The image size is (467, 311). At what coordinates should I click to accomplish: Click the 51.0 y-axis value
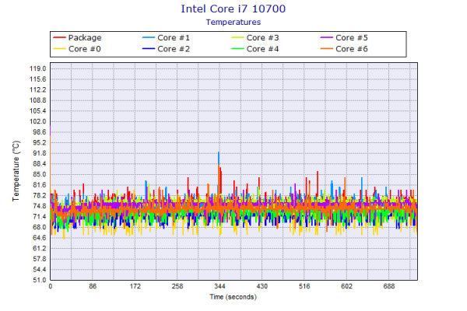[40, 280]
